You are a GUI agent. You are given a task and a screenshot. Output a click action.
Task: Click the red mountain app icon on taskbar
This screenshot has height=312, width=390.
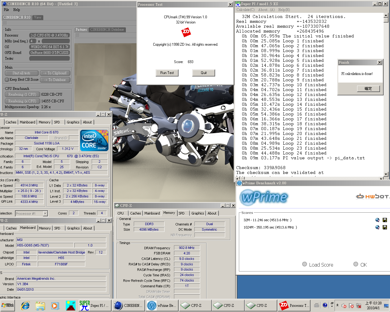(x=70, y=305)
